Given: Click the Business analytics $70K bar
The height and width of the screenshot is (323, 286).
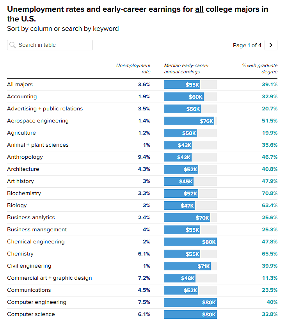Looking at the screenshot, I should click(187, 218).
